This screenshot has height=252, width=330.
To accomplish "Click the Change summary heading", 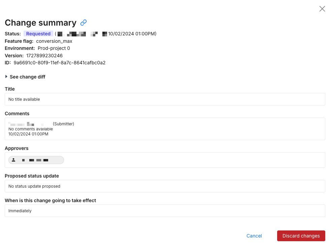I will click(x=40, y=23).
